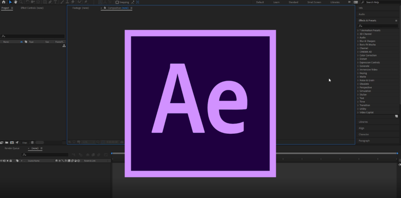
Task: Toggle solo dot column in timeline header
Action: (7, 161)
